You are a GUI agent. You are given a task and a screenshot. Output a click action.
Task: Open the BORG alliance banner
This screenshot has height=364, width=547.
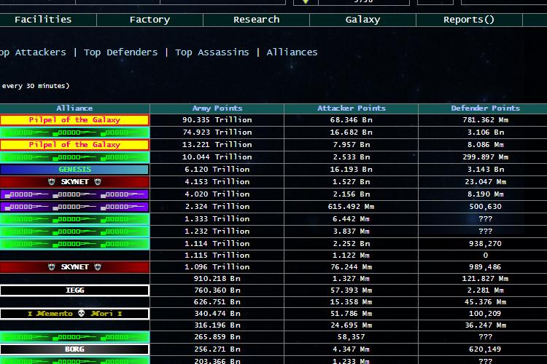click(74, 349)
